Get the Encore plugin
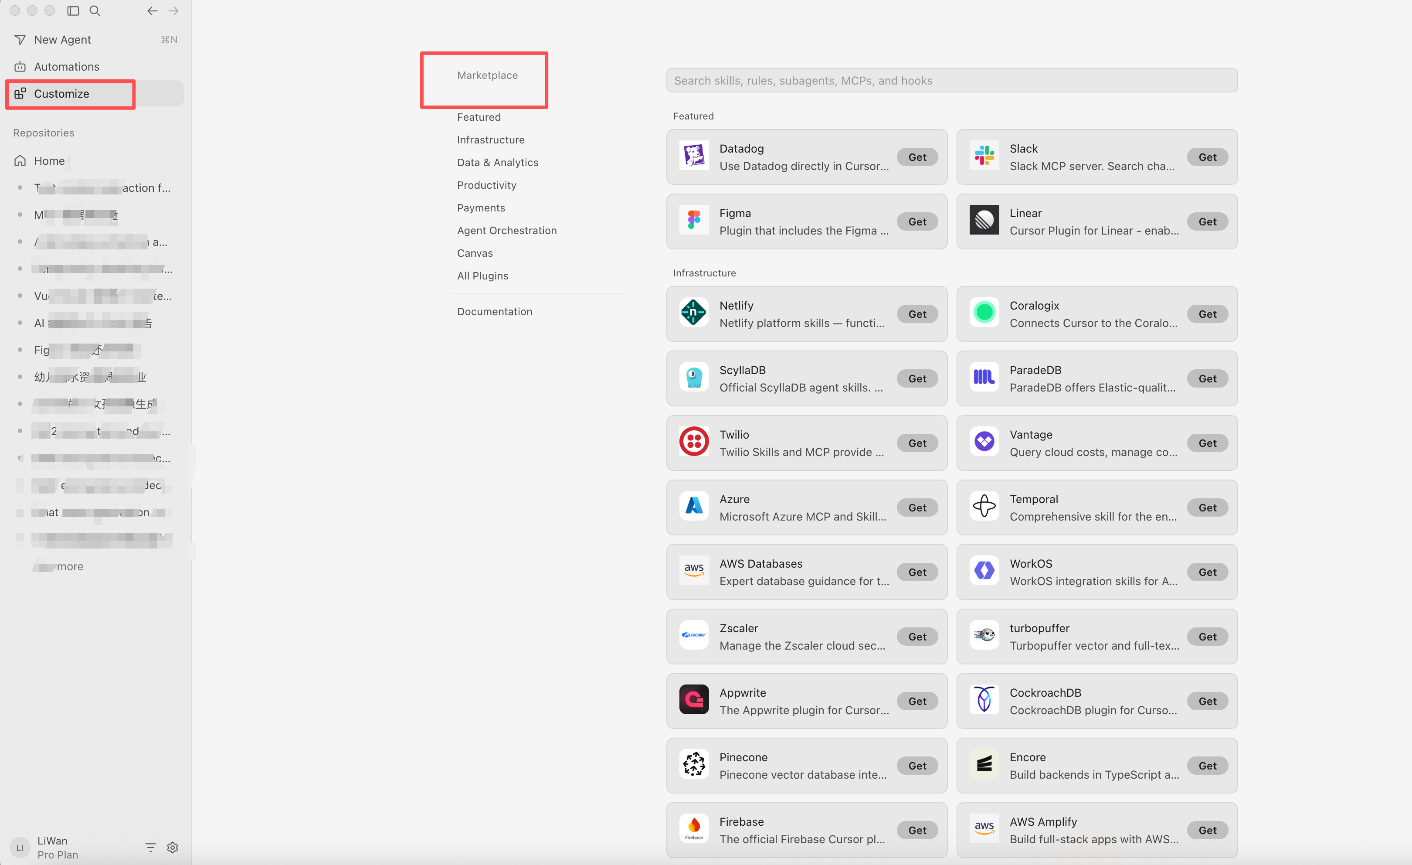This screenshot has height=865, width=1412. coord(1207,766)
